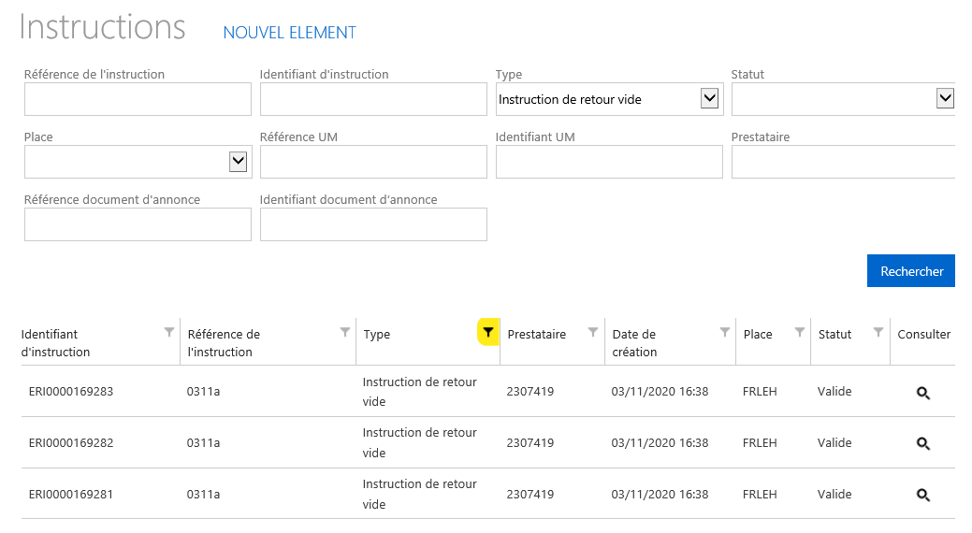View details of ERI0000169282 via magnifier
The image size is (972, 533).
pyautogui.click(x=923, y=444)
